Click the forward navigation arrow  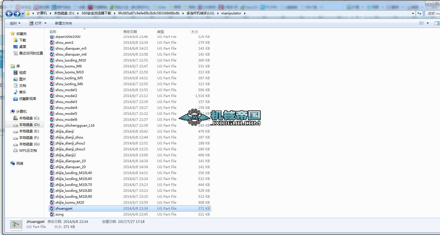[17, 13]
